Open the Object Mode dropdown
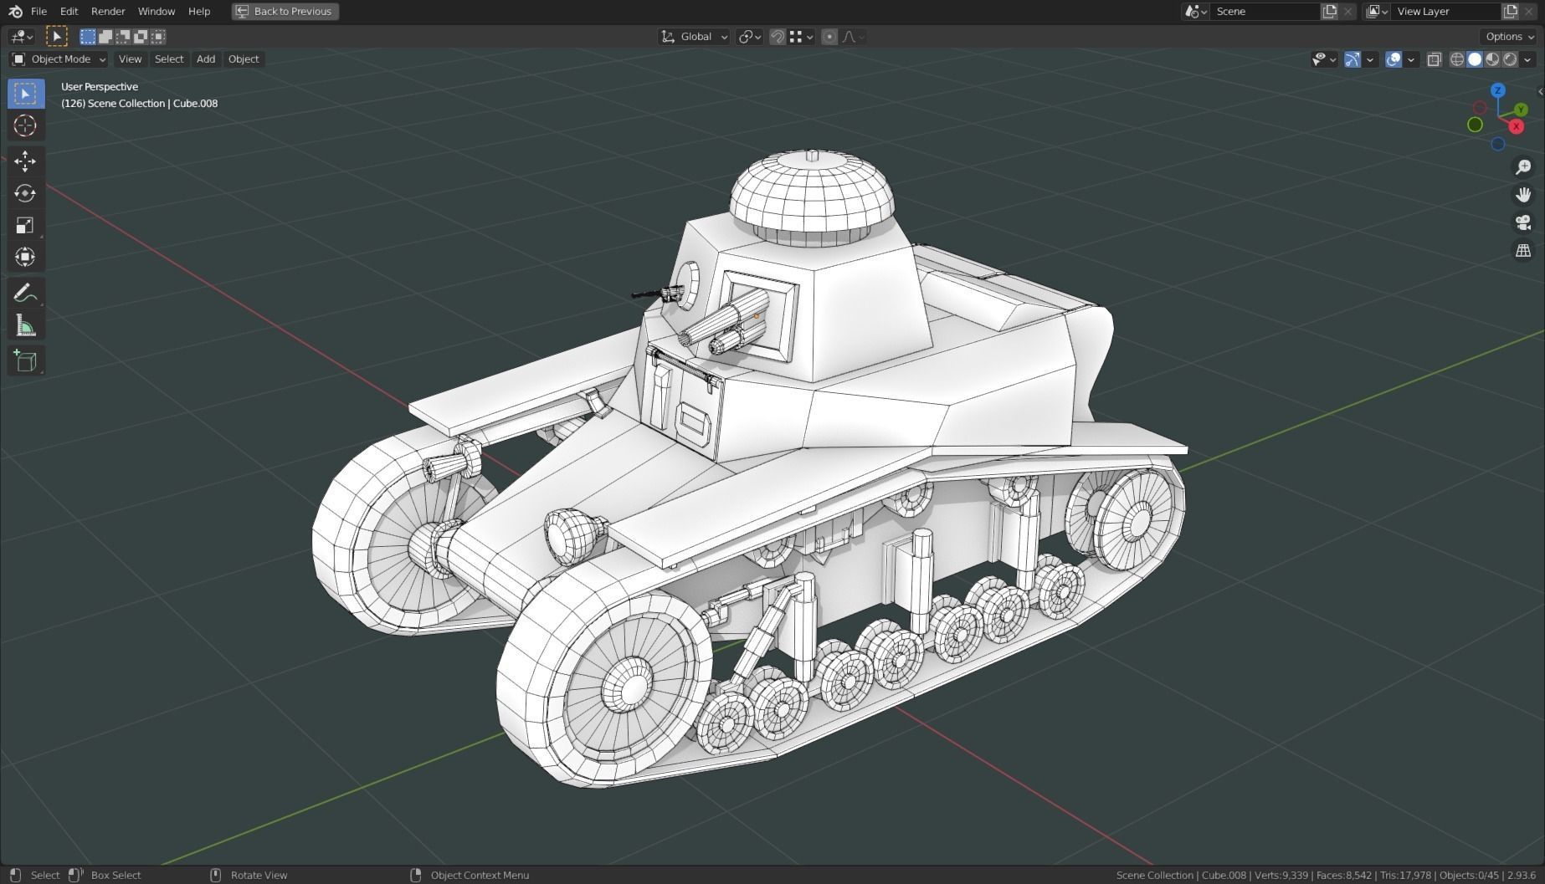Screen dimensions: 1545x884 pyautogui.click(x=59, y=59)
